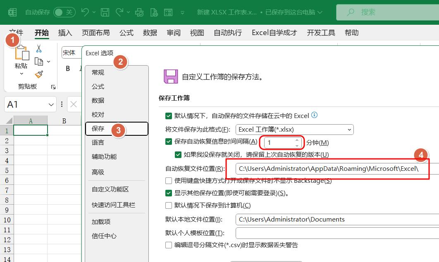This screenshot has height=262, width=439.
Task: Click the Redo icon in quick access toolbar
Action: tap(119, 12)
